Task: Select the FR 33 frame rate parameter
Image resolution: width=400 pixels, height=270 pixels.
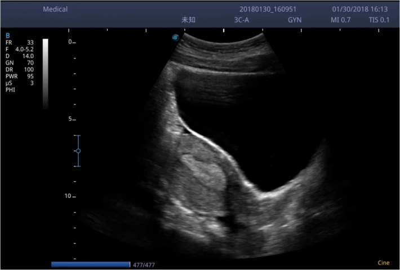Action: (x=19, y=42)
